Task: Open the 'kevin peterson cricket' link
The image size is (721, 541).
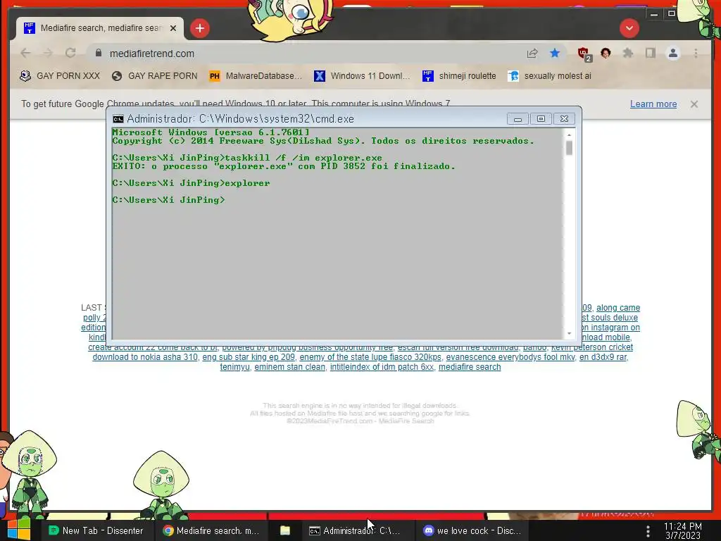Action: pos(591,347)
